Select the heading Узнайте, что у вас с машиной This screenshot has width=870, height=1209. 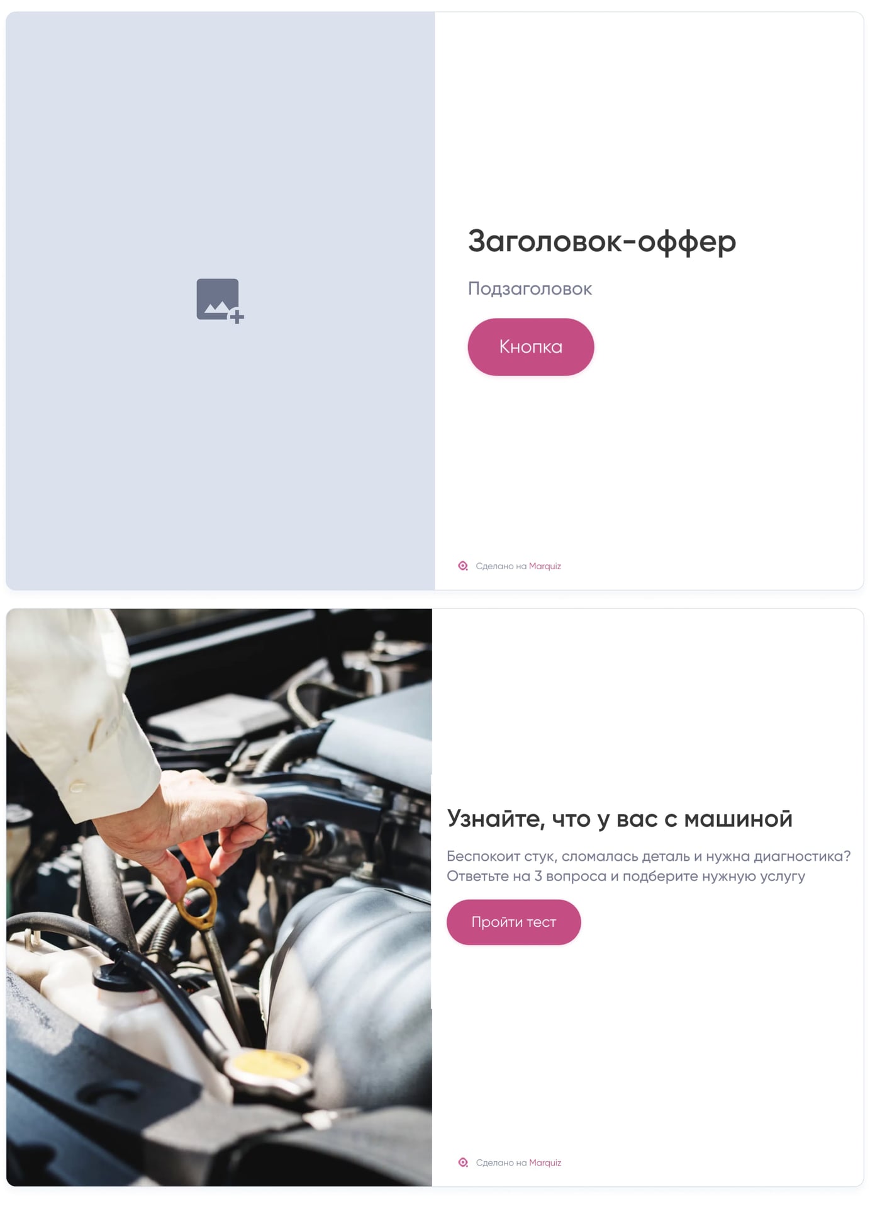coord(620,819)
